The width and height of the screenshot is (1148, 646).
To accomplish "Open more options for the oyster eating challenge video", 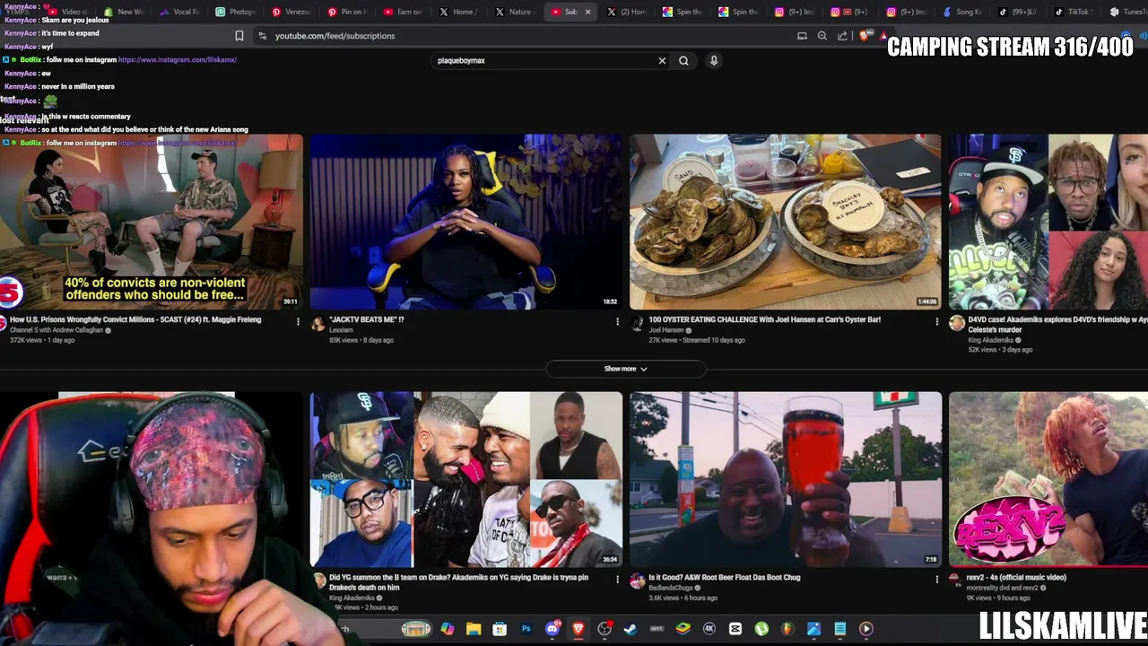I will tap(936, 321).
